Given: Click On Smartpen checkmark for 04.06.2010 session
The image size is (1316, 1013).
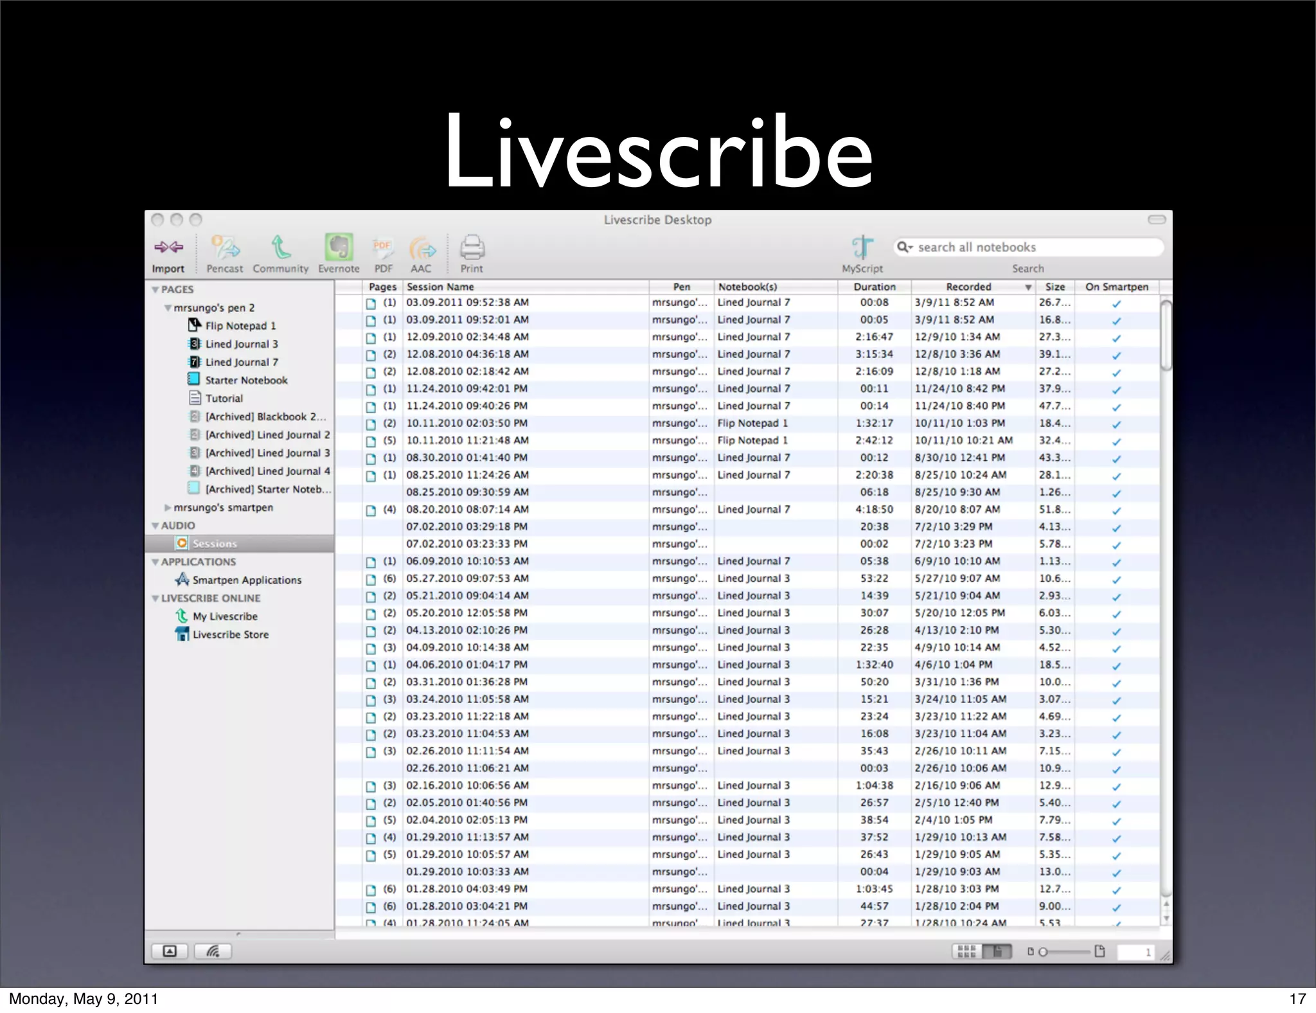Looking at the screenshot, I should 1117,666.
